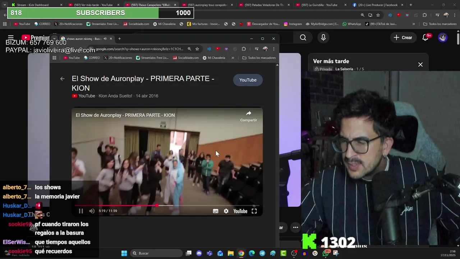Close the 'Ver más tarde' playlist panel
Viewport: 460px width, 259px height.
pyautogui.click(x=420, y=65)
